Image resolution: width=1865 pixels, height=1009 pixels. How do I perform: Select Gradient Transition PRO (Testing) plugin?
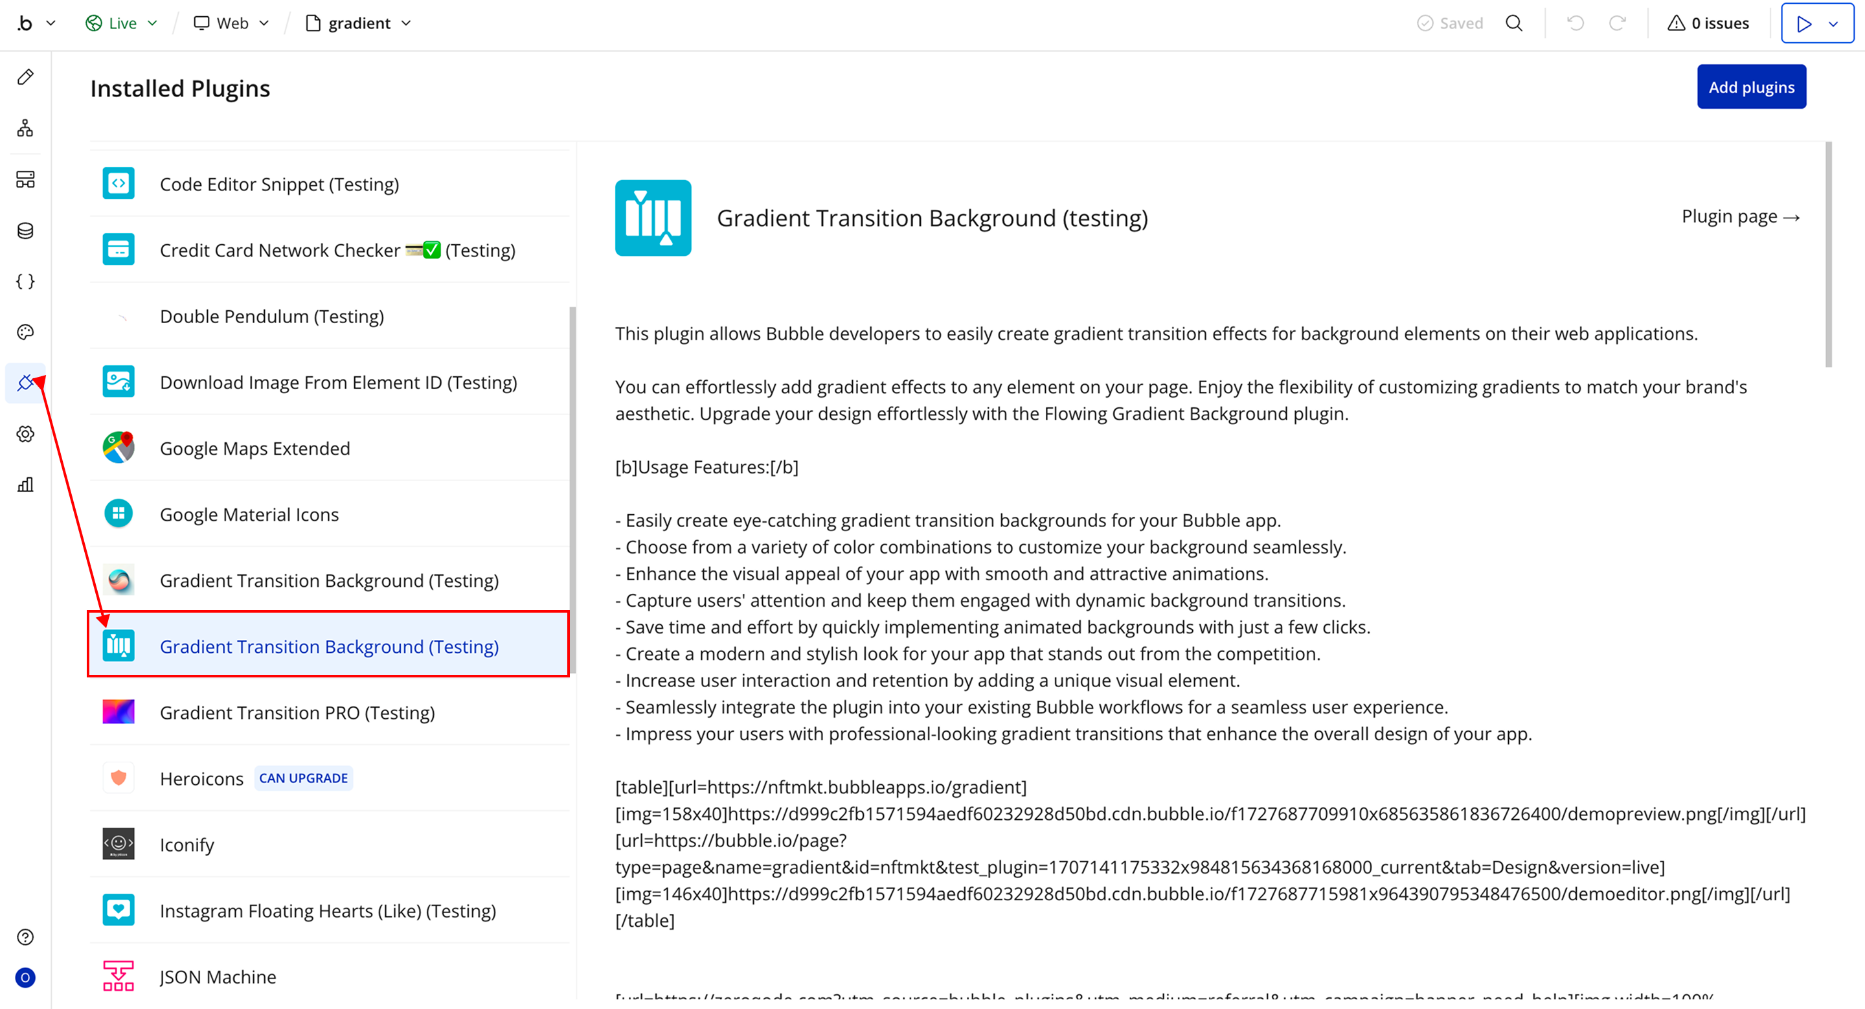(x=297, y=713)
